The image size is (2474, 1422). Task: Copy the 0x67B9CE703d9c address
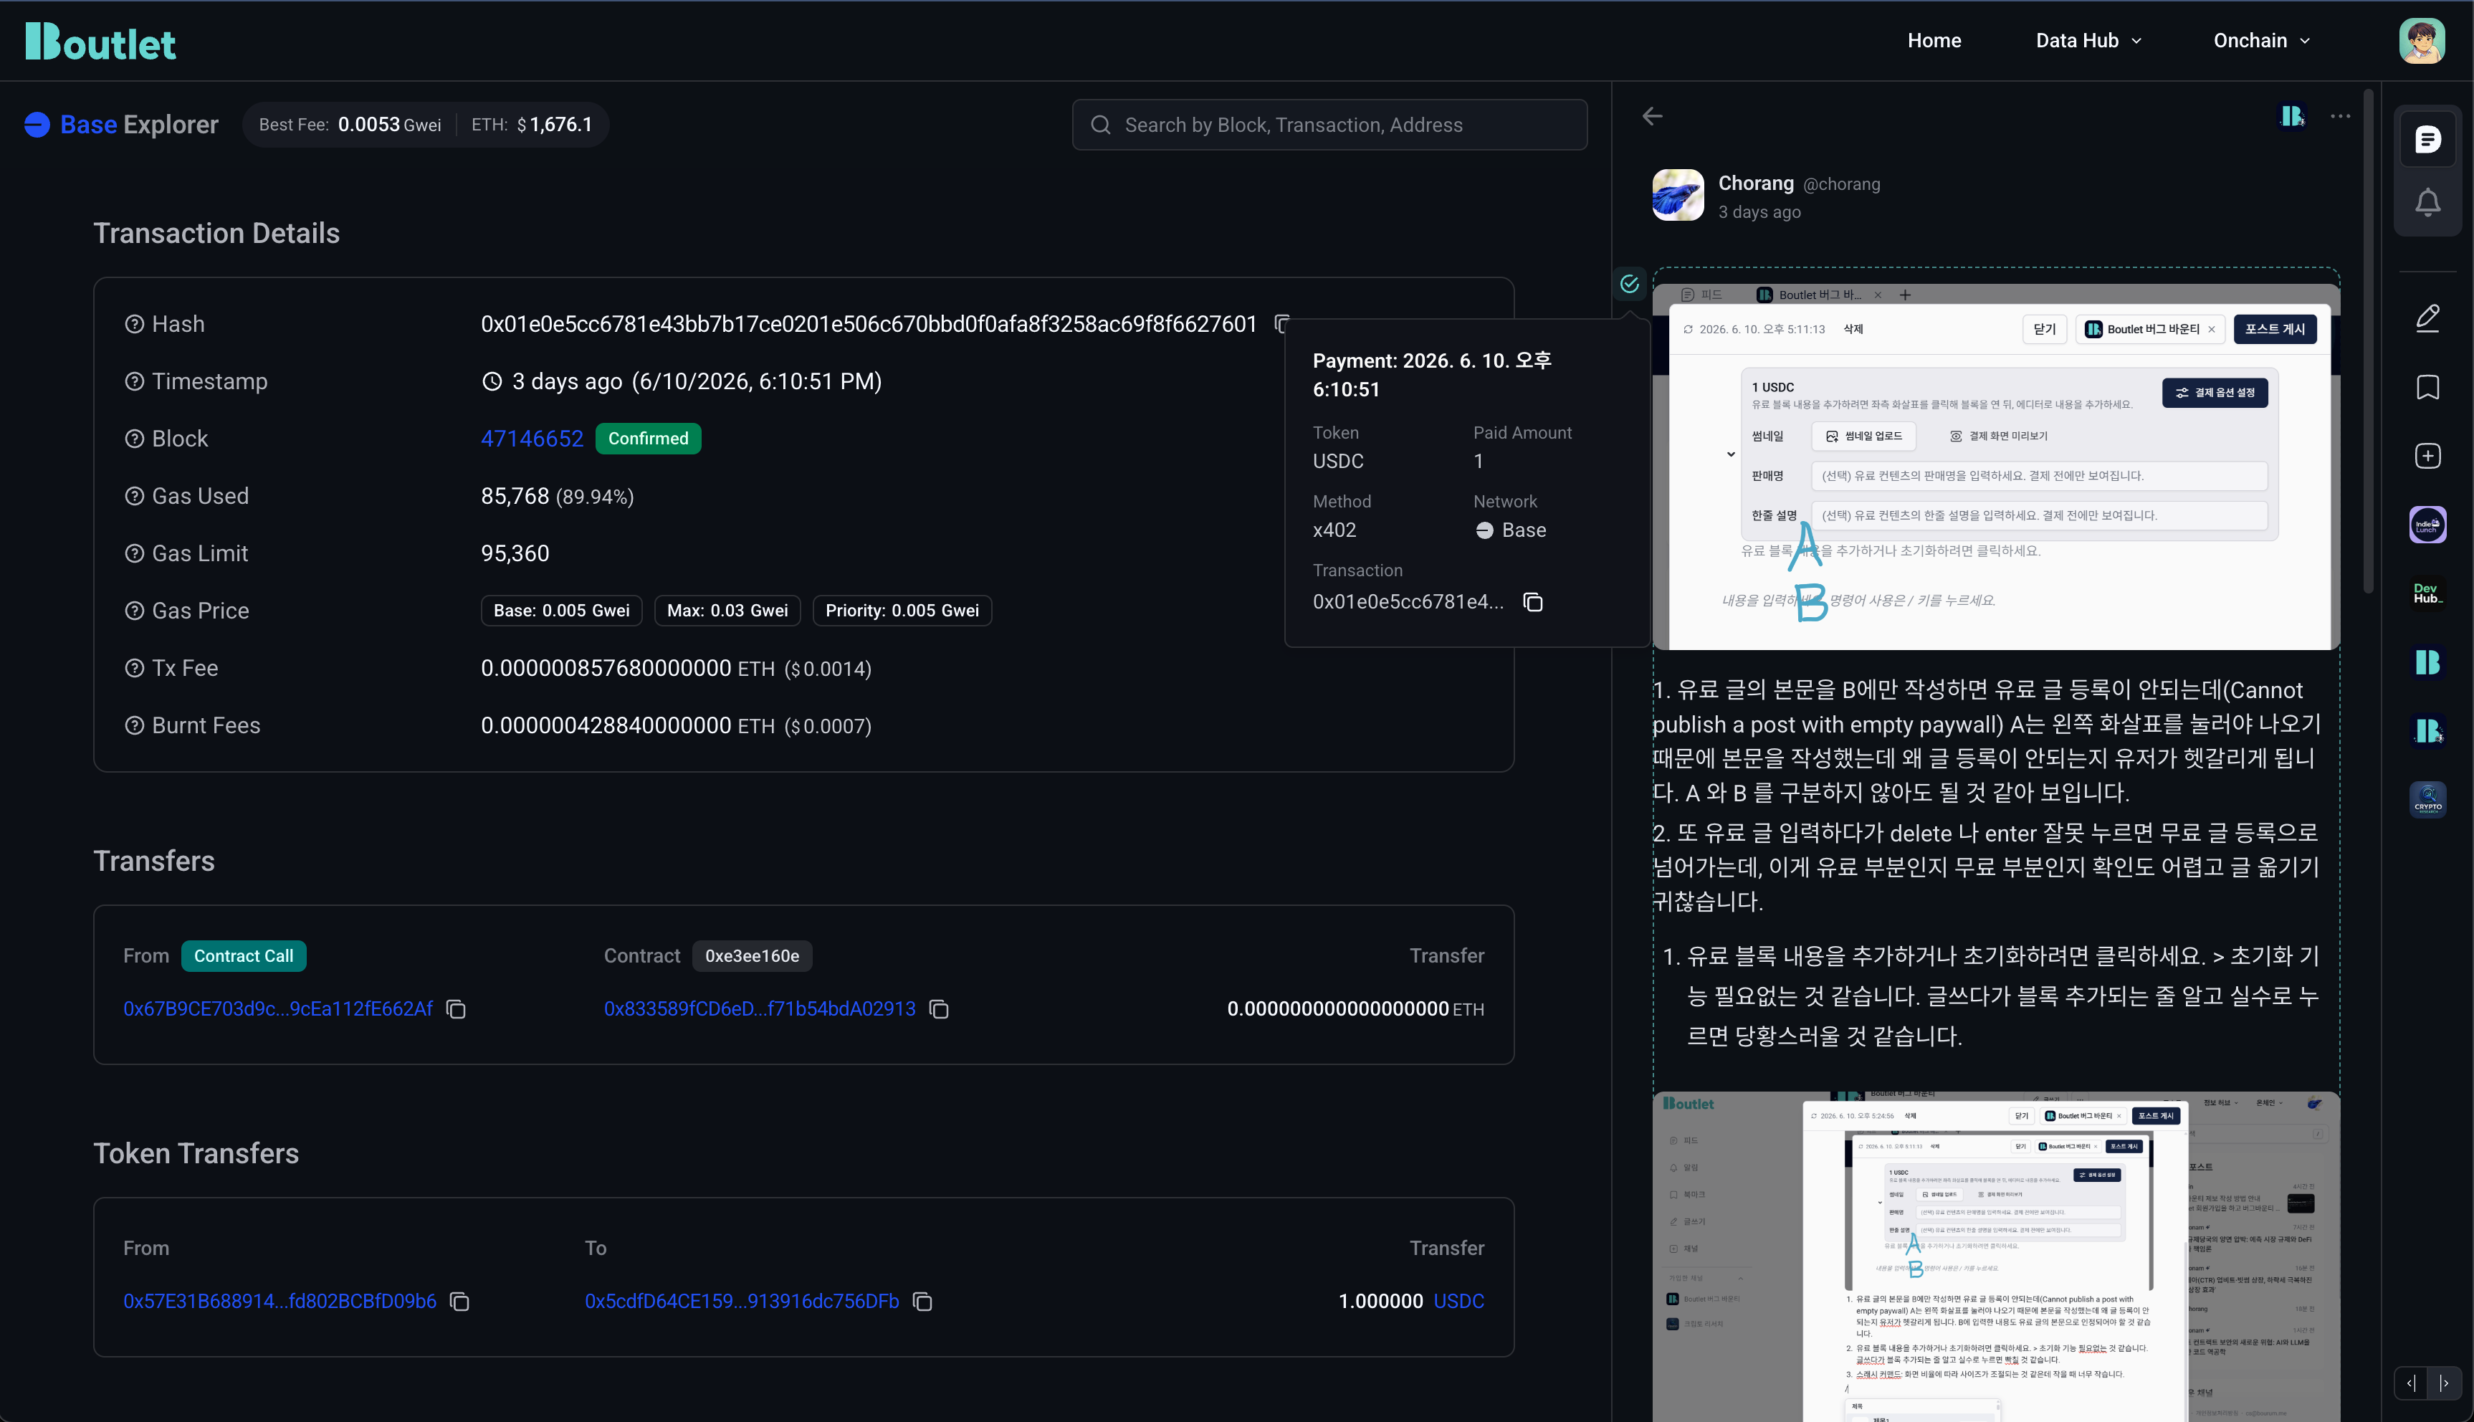coord(456,1010)
